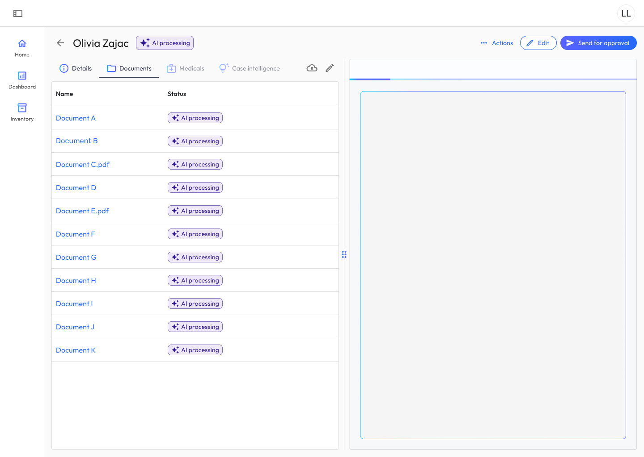Click AI processing status of Document A
644x457 pixels.
pyautogui.click(x=195, y=118)
